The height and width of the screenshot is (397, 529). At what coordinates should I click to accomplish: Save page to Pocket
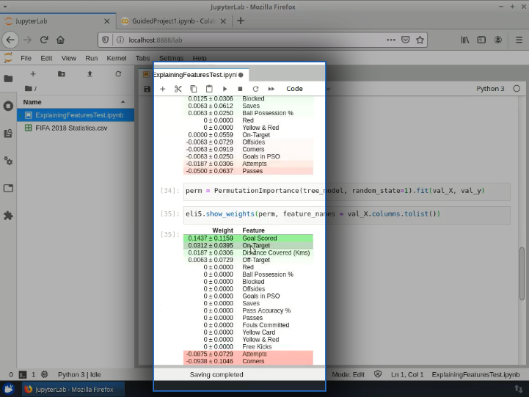[405, 40]
